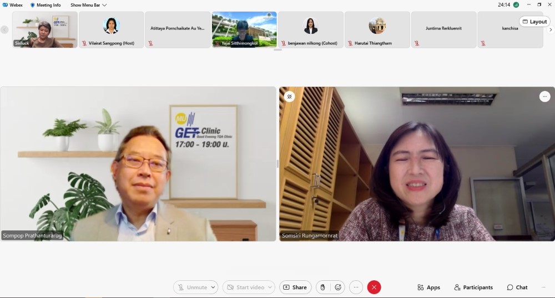
Task: Expand the Show Menu Bar chevron
Action: pyautogui.click(x=104, y=5)
